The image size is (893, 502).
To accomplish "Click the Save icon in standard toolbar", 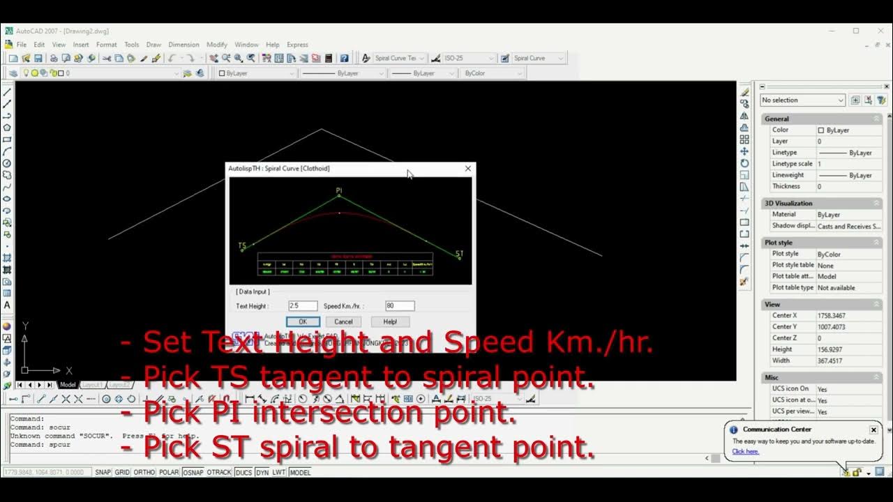I will [x=38, y=59].
